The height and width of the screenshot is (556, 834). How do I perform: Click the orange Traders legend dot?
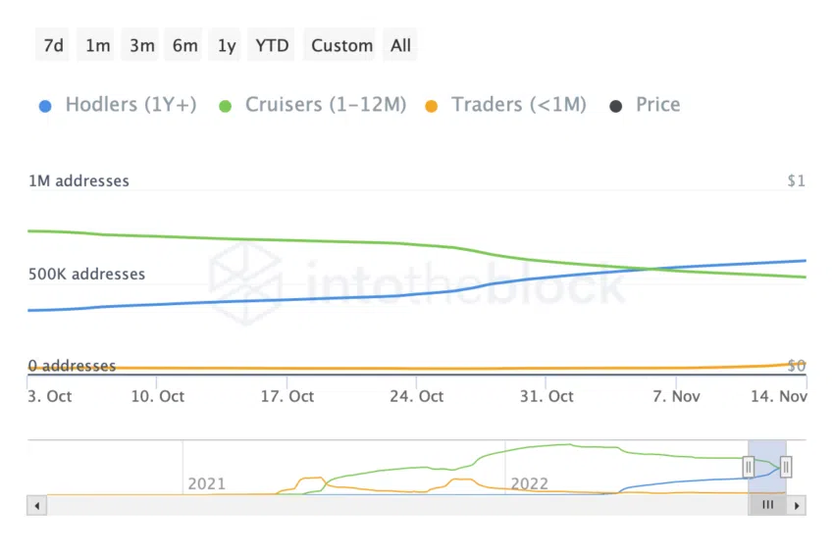point(431,106)
